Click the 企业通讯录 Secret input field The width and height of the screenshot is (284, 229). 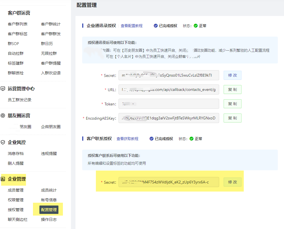pos(169,75)
